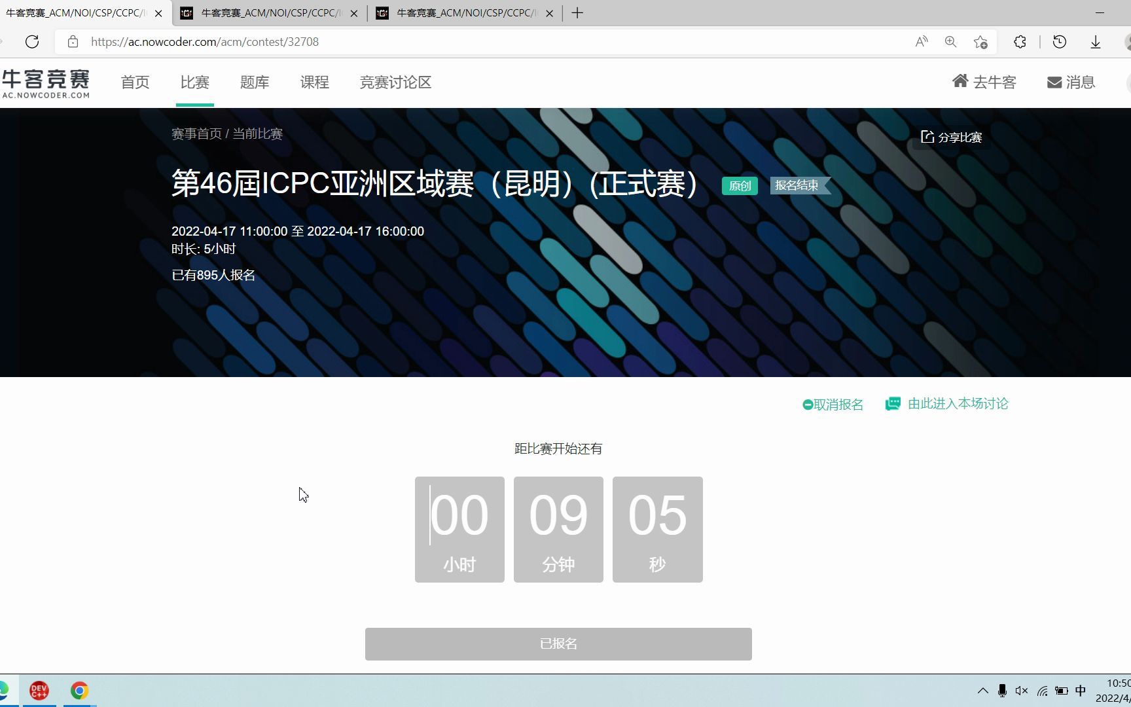Open browser history clock icon
This screenshot has width=1131, height=707.
(x=1060, y=42)
